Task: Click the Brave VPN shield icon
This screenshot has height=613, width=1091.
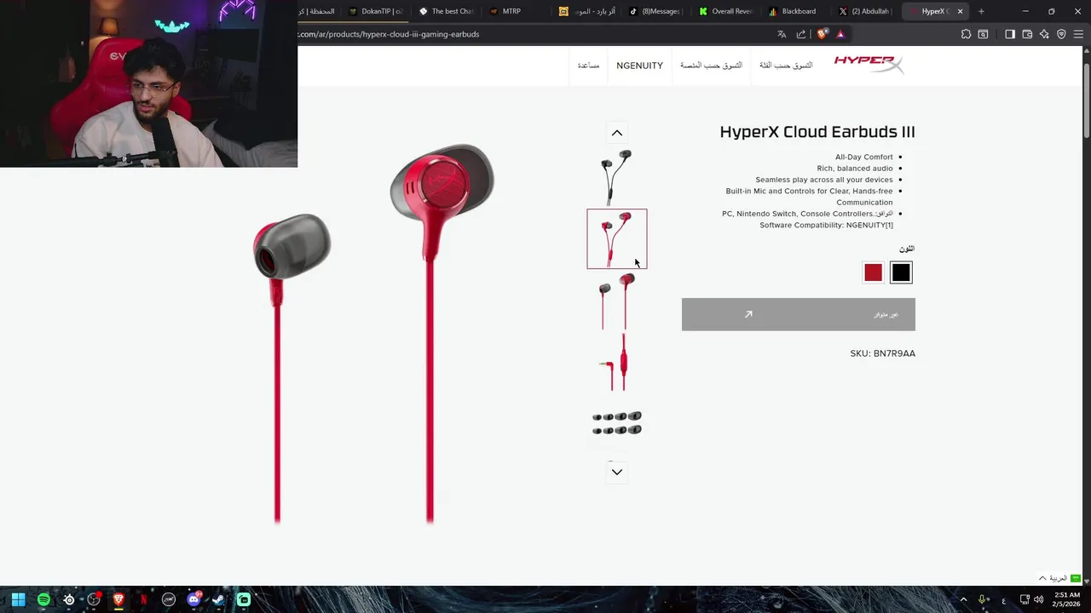Action: tap(1061, 34)
